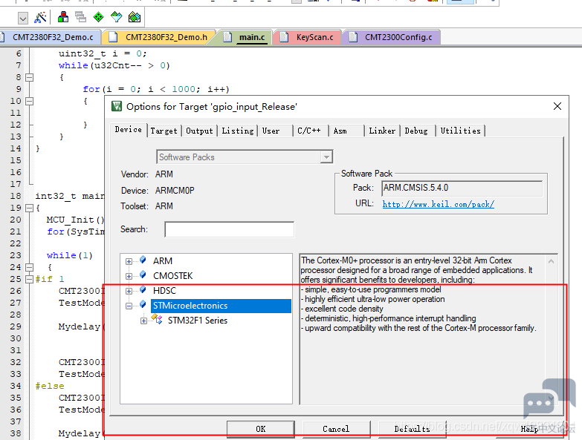Open the target selection dropdown in toolbar
The height and width of the screenshot is (440, 582).
click(22, 18)
